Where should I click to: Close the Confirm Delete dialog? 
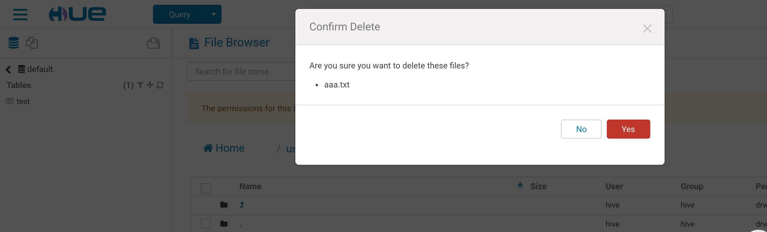[x=647, y=29]
